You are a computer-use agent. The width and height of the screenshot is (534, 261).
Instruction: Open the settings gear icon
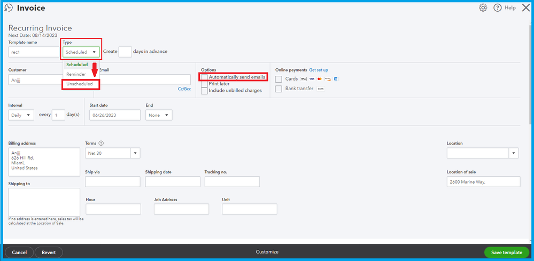[x=483, y=8]
